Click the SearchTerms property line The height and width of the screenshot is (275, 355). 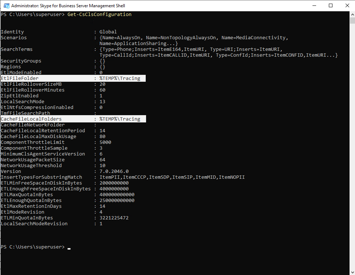169,52
